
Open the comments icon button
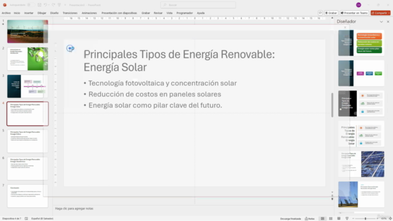(x=321, y=13)
